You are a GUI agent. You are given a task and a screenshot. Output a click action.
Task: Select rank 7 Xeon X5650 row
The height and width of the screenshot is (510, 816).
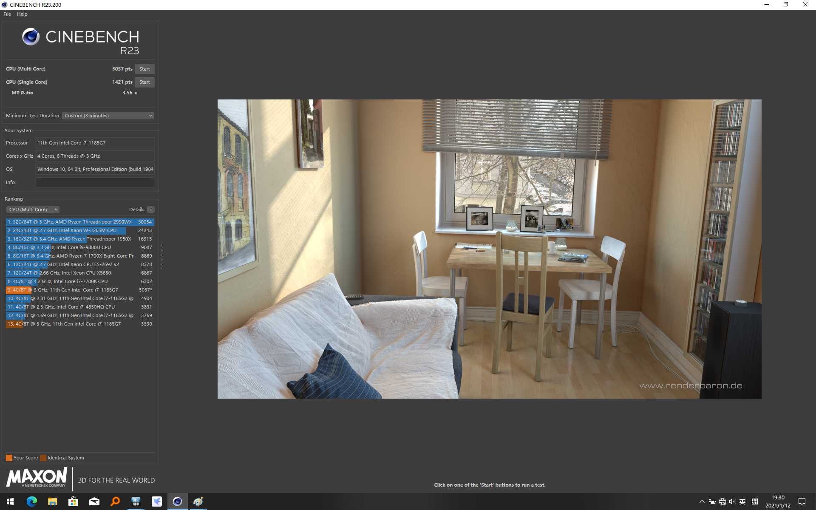(80, 273)
